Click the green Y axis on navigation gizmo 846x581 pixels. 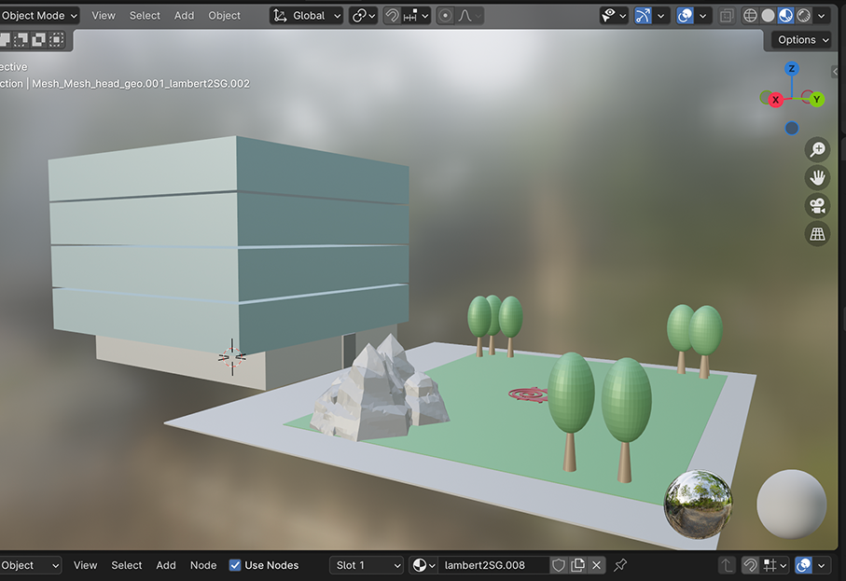(816, 99)
